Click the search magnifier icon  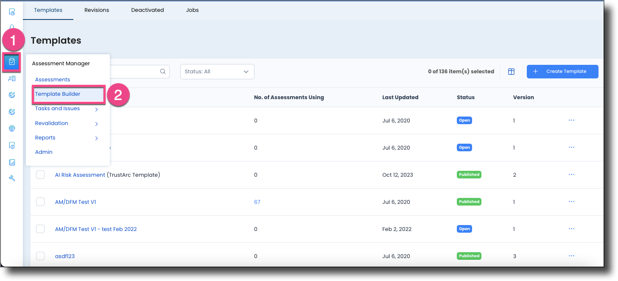click(163, 71)
